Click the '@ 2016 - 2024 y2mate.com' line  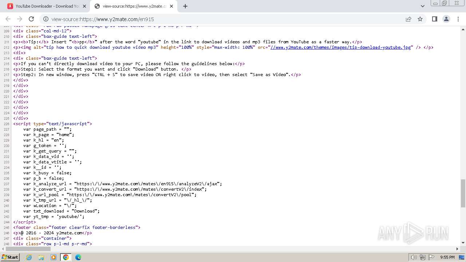click(52, 233)
